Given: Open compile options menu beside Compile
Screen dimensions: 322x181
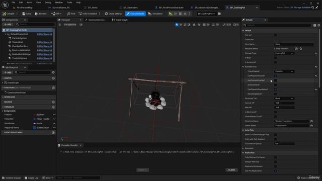Looking at the screenshot, I should 17,14.
